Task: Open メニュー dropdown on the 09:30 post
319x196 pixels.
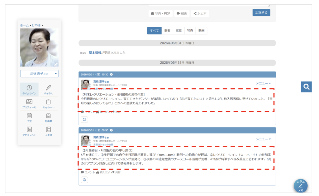Action: coord(263,139)
